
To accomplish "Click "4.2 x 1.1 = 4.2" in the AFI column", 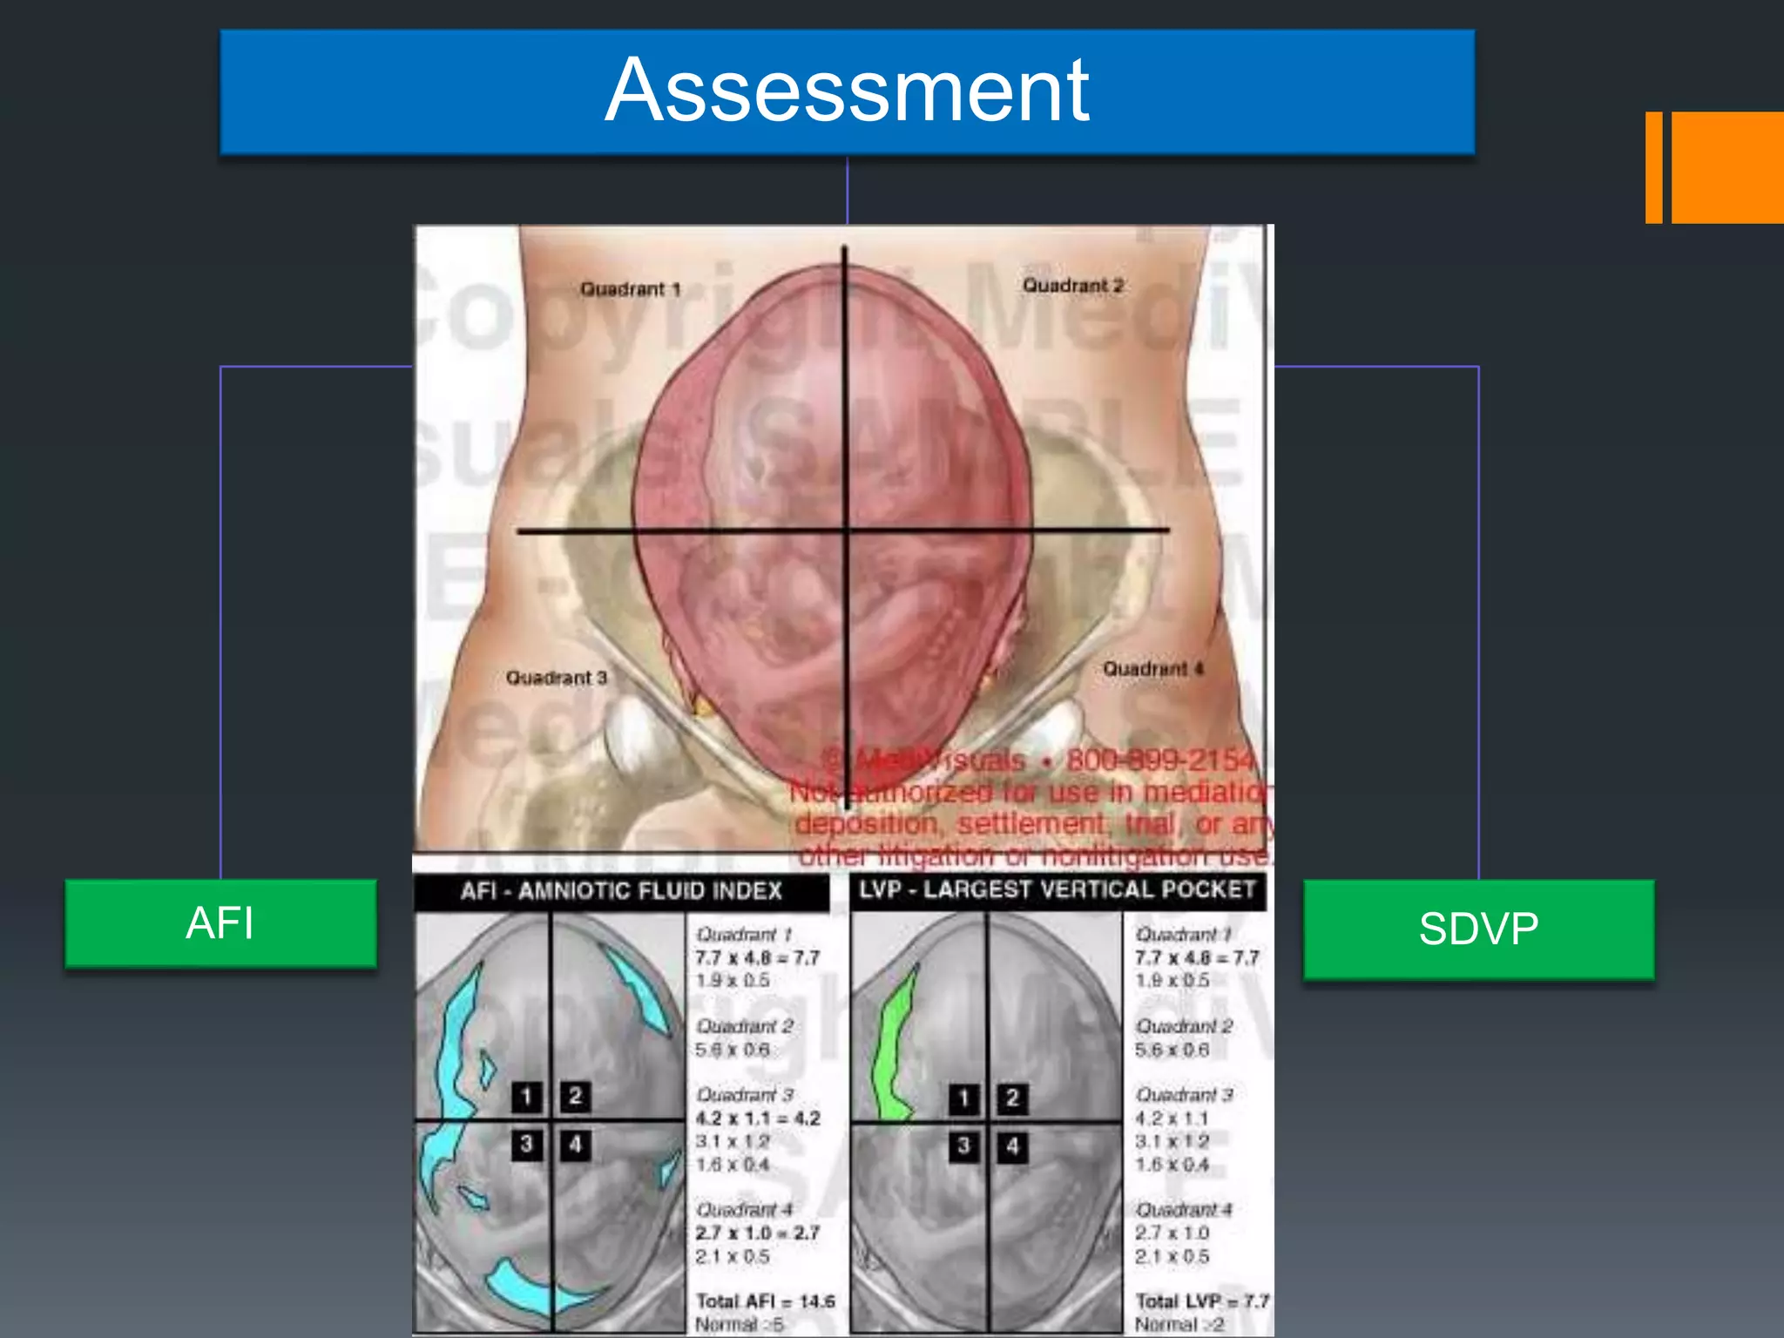I will coord(757,1118).
